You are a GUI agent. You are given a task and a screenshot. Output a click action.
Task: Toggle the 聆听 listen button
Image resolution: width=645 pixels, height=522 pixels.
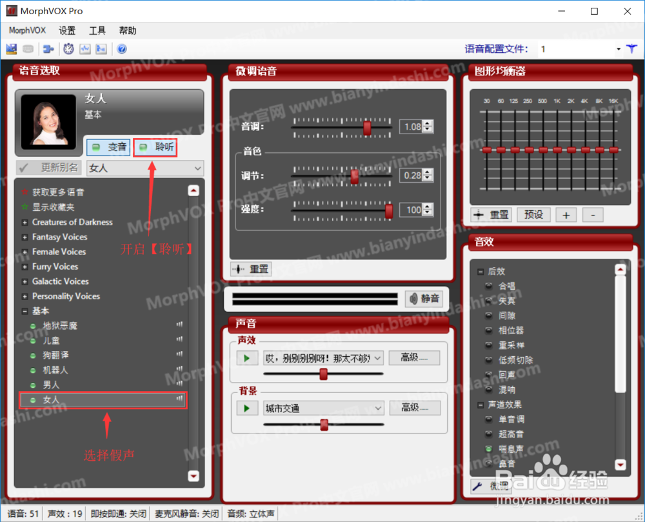[x=155, y=147]
